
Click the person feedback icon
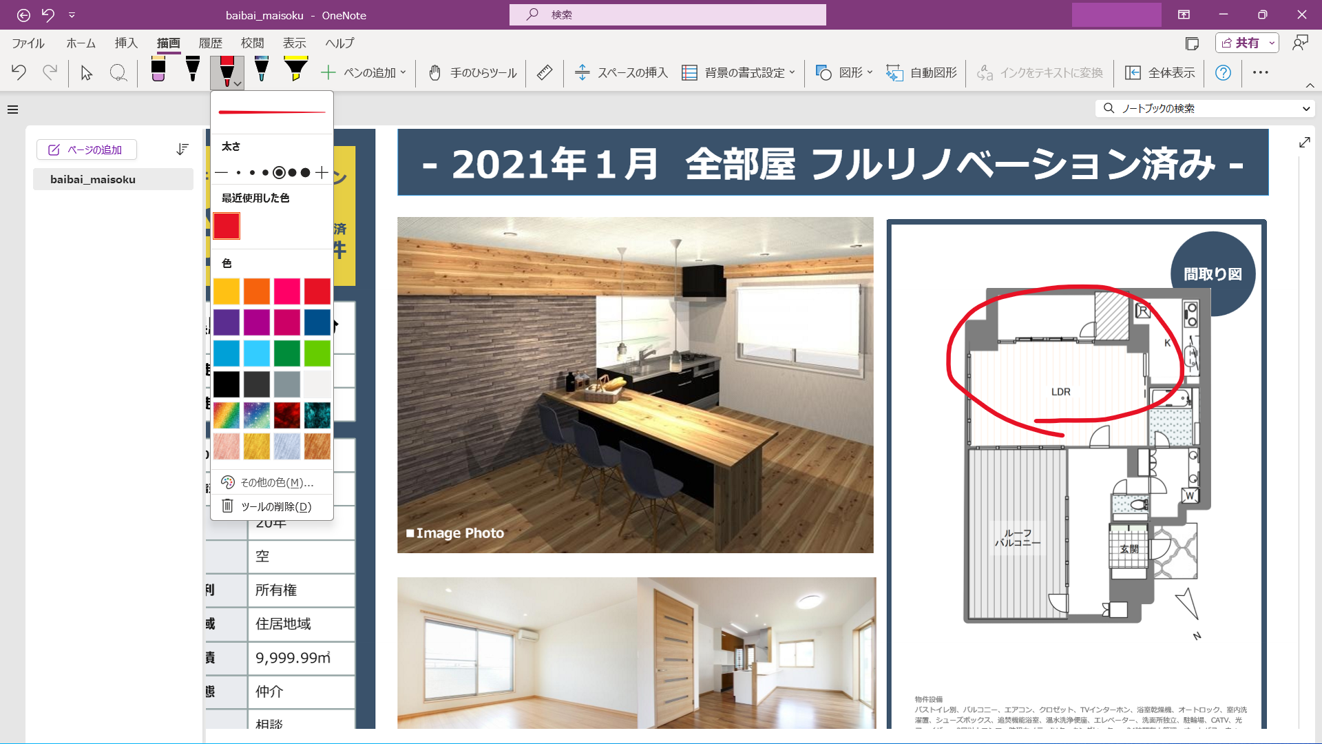pyautogui.click(x=1300, y=43)
